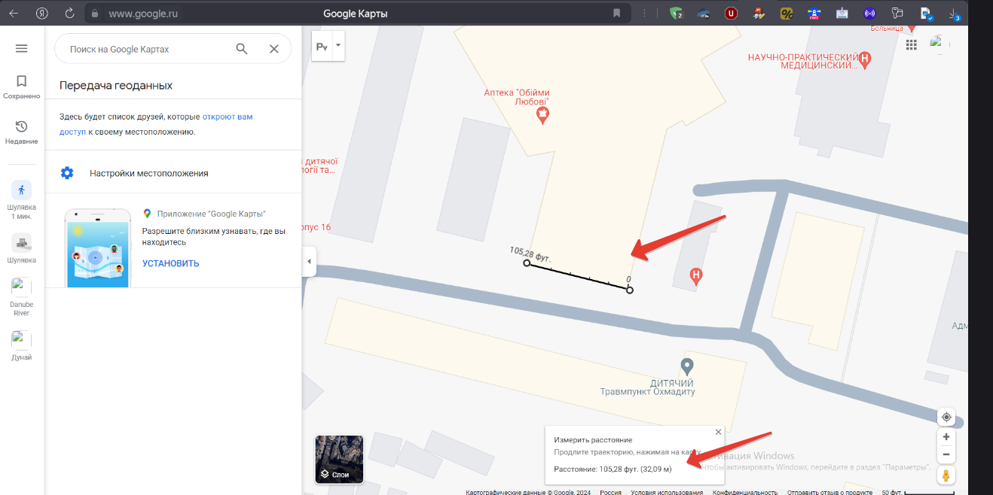993x495 pixels.
Task: Reload the page with the refresh icon
Action: pyautogui.click(x=70, y=14)
